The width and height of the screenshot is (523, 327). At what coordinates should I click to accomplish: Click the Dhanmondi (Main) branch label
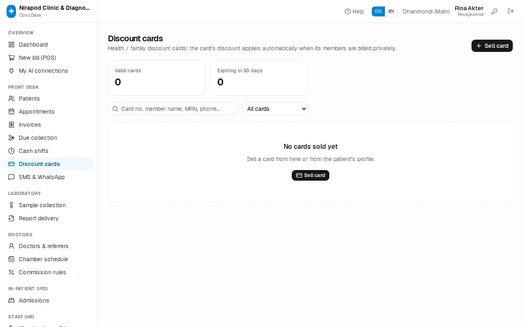click(x=426, y=11)
